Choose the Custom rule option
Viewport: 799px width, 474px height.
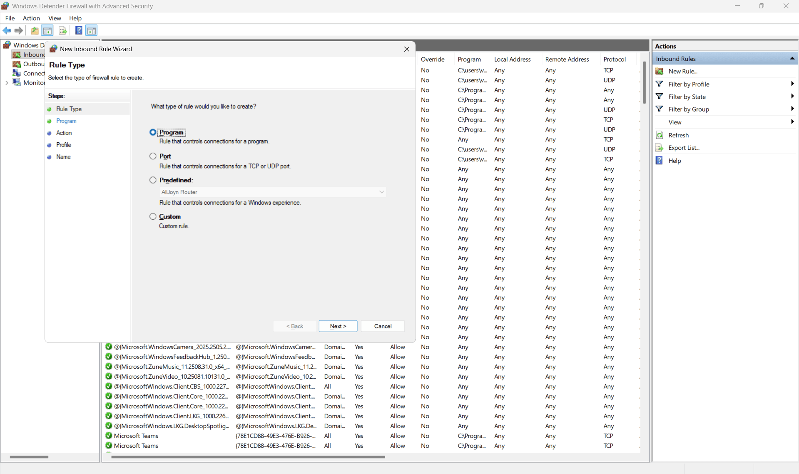point(153,216)
